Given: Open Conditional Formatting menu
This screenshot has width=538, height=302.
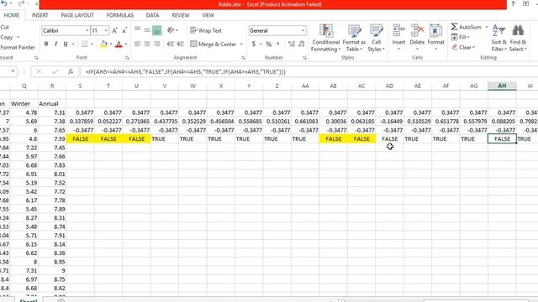Looking at the screenshot, I should click(325, 38).
